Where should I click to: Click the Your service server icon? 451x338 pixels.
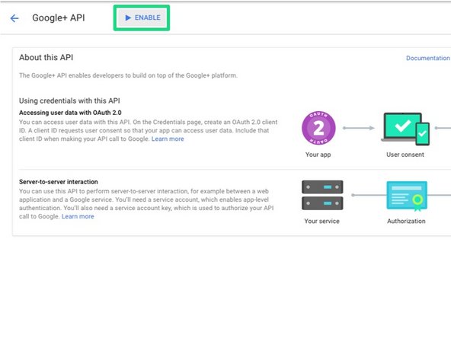point(322,195)
